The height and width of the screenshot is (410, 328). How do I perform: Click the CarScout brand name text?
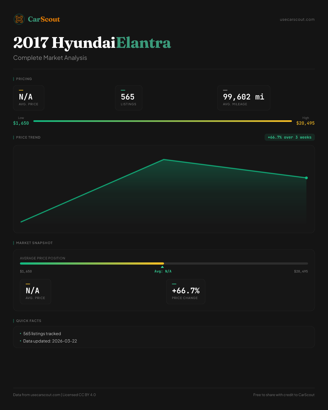(44, 19)
